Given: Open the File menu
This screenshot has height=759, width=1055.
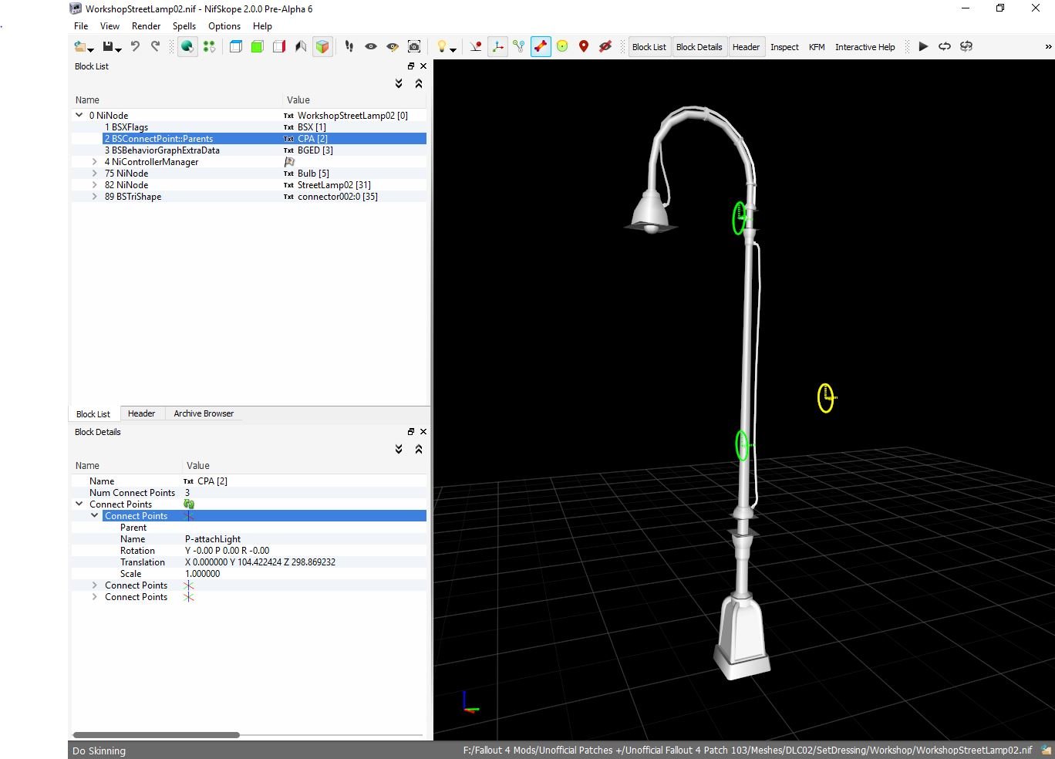Looking at the screenshot, I should click(81, 25).
